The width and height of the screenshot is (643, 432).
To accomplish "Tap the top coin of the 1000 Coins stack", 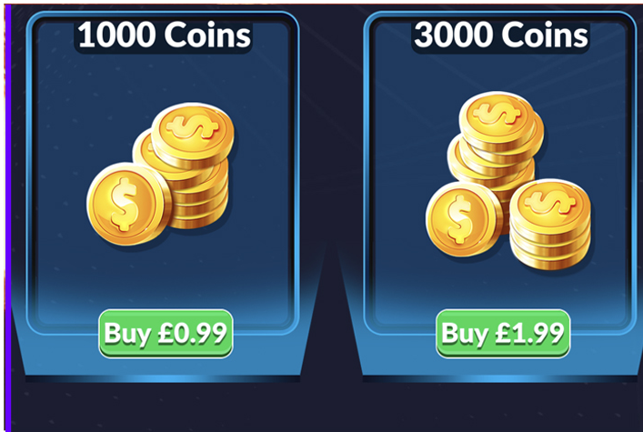I will click(x=193, y=132).
